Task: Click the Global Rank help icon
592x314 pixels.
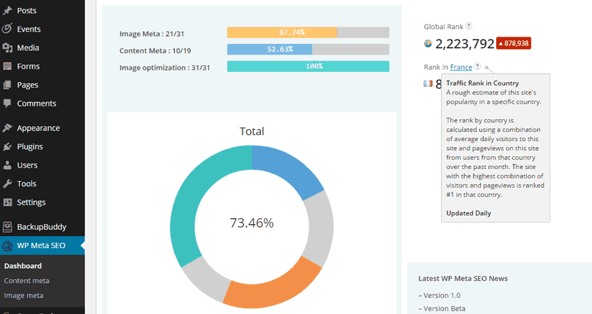Action: pyautogui.click(x=468, y=26)
